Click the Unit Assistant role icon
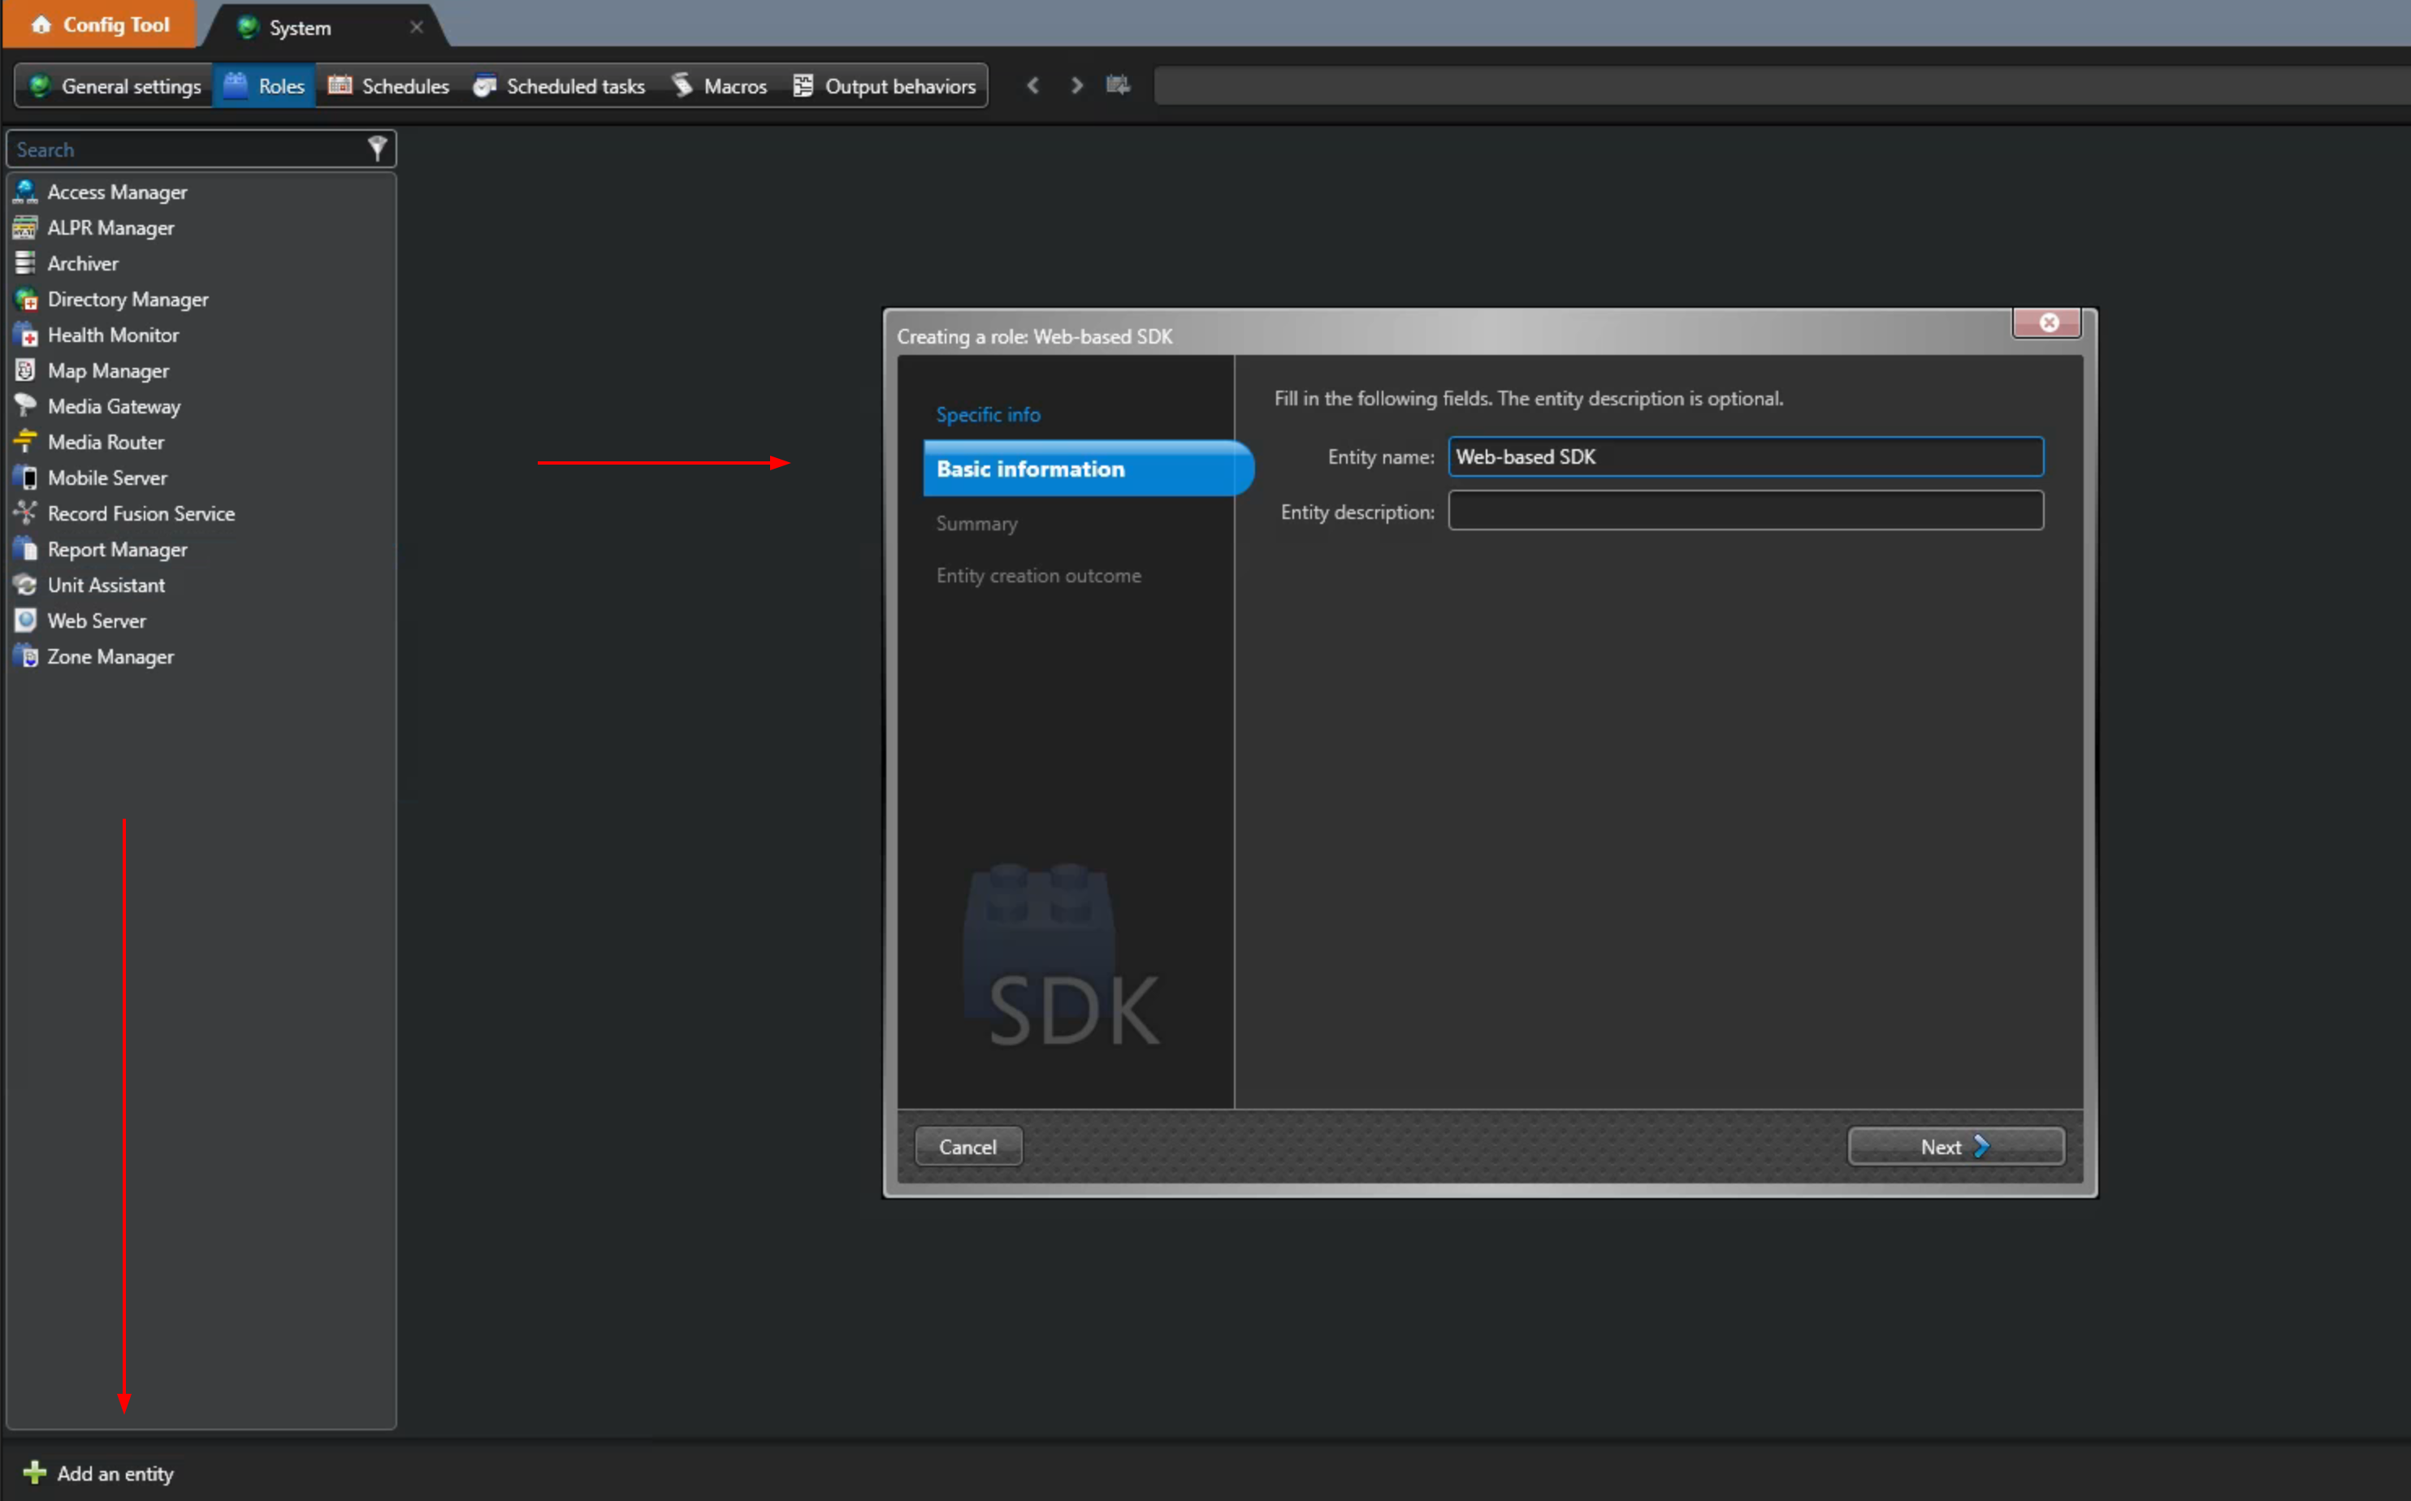 click(x=26, y=585)
